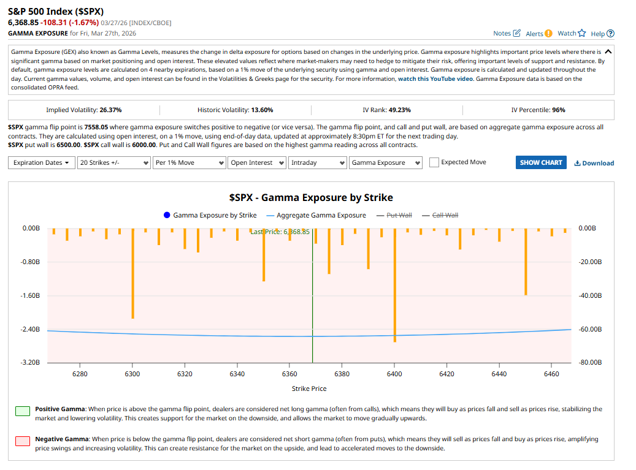Expand the Per 1% Move dropdown
Viewport: 636px width, 470px height.
tap(190, 163)
